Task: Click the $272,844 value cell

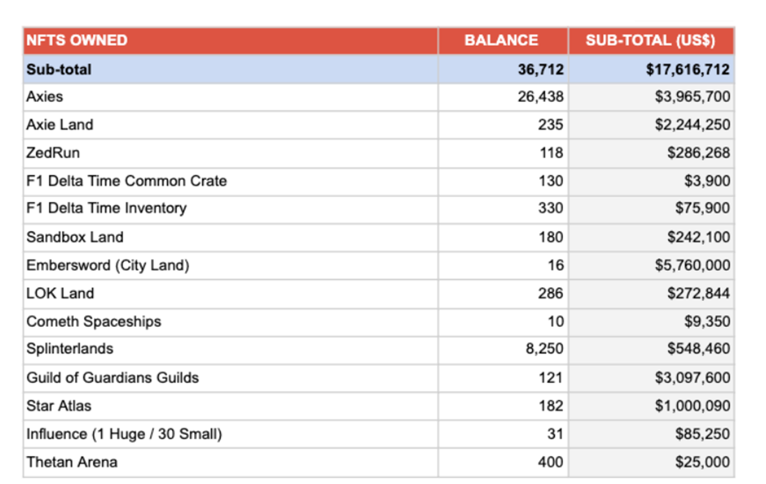Action: click(651, 293)
